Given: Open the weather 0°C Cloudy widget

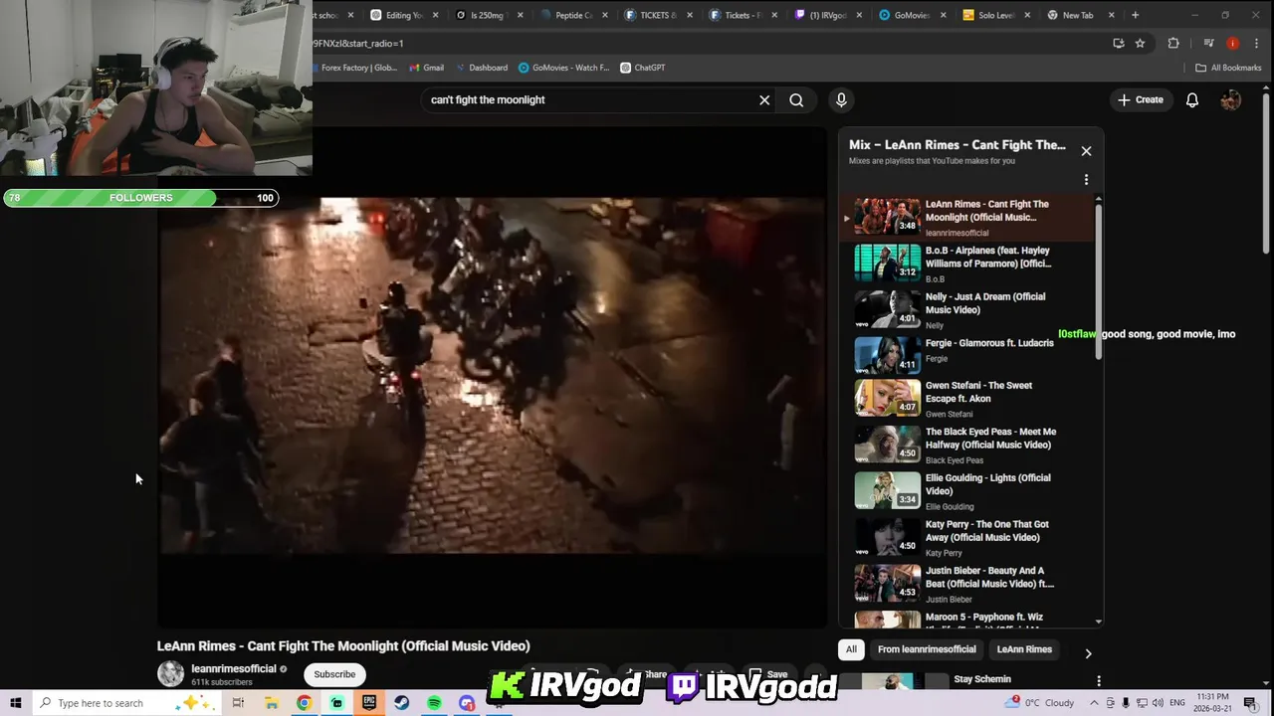Looking at the screenshot, I should click(x=1040, y=703).
